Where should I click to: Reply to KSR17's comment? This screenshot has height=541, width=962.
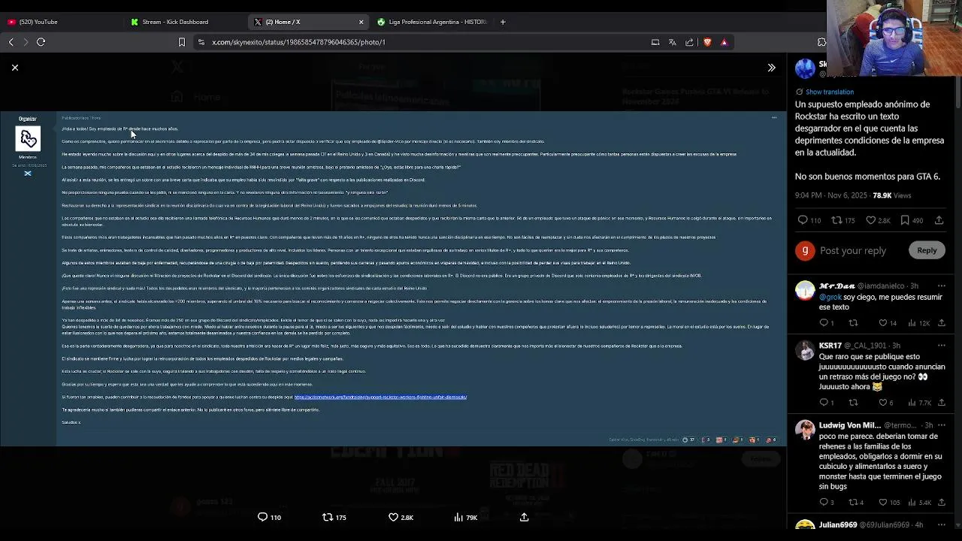[x=826, y=403]
